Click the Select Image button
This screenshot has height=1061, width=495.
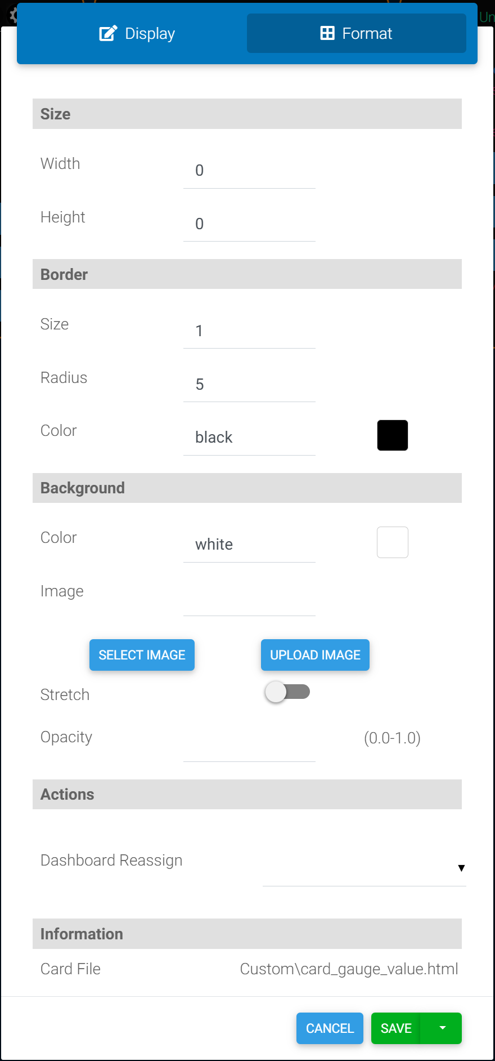tap(142, 655)
